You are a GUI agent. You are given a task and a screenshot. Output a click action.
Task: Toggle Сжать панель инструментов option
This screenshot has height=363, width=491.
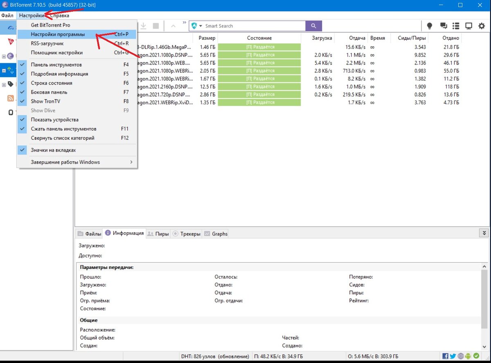(x=77, y=129)
